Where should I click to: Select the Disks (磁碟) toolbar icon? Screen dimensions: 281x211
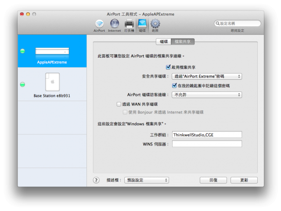click(142, 26)
